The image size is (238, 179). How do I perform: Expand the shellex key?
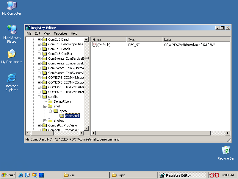coord(45,121)
